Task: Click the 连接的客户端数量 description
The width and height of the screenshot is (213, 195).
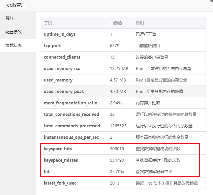Action: tap(152, 57)
